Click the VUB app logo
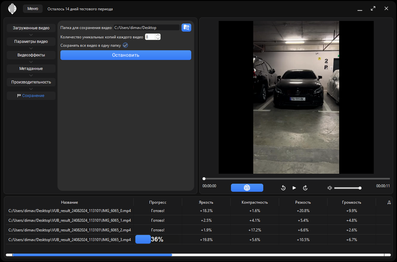Viewport: 397px width, 262px height. (12, 9)
